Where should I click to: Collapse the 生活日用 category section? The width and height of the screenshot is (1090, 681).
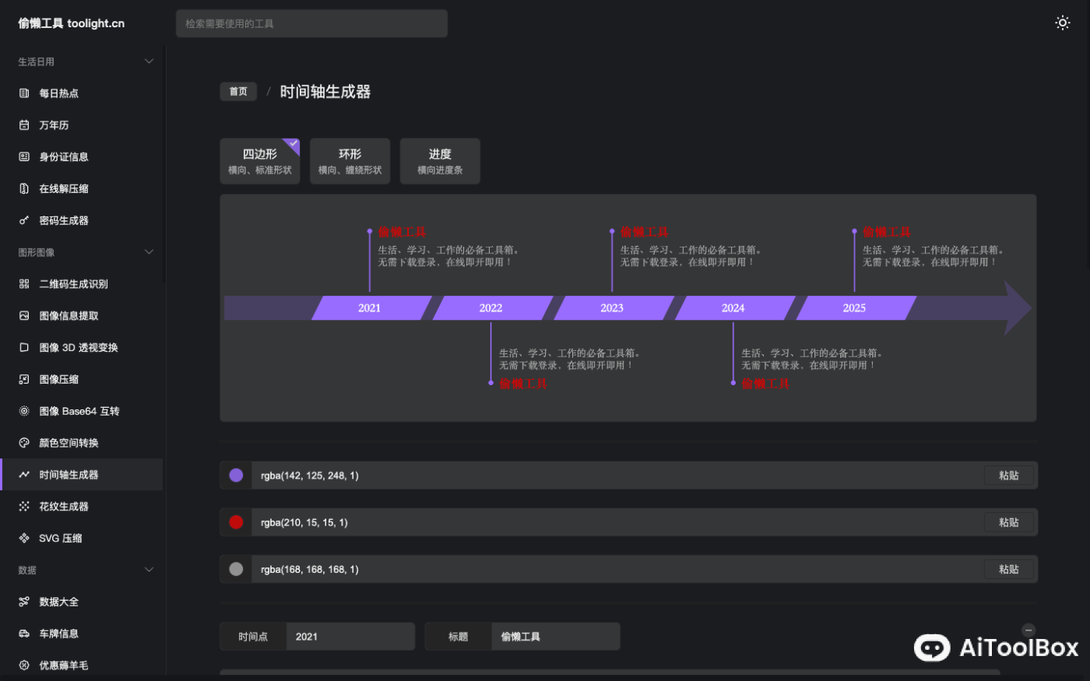(x=149, y=61)
